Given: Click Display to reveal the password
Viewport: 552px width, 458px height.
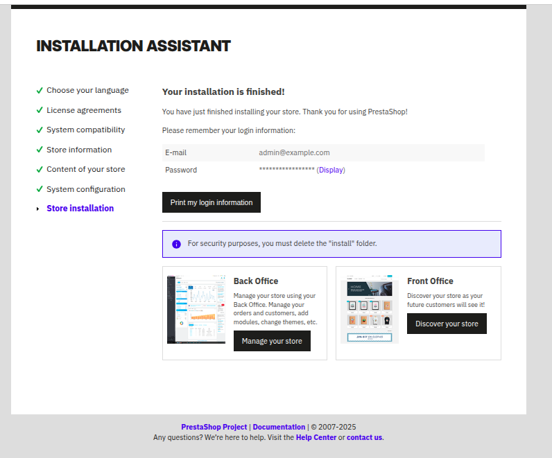Looking at the screenshot, I should coord(331,170).
